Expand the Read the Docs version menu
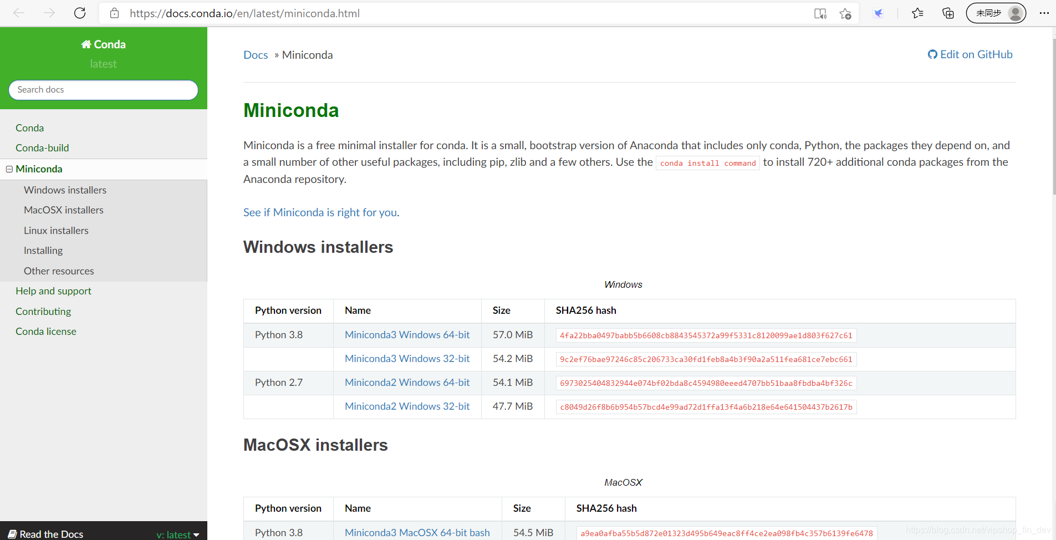Viewport: 1056px width, 540px height. click(178, 534)
